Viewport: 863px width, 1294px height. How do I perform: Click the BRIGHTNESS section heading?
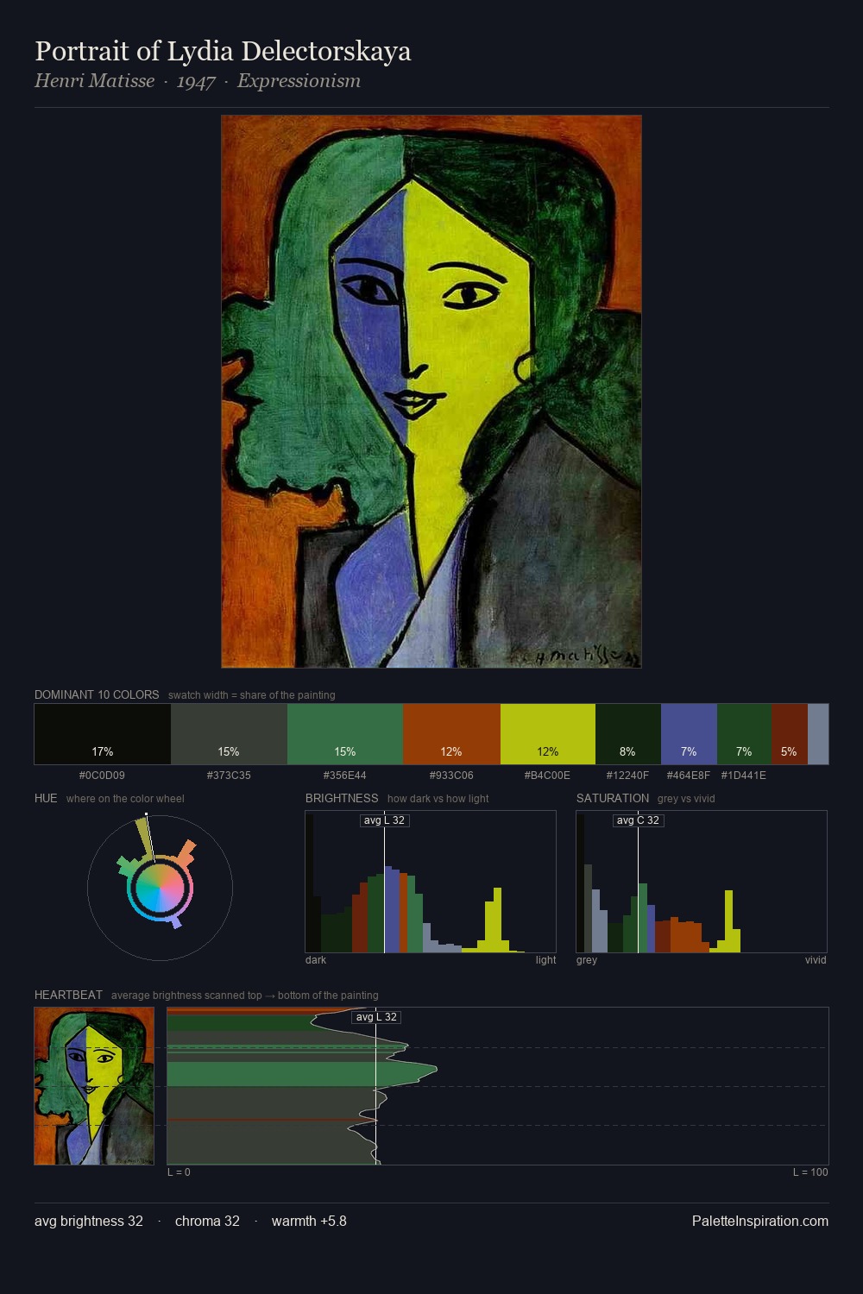pos(342,798)
